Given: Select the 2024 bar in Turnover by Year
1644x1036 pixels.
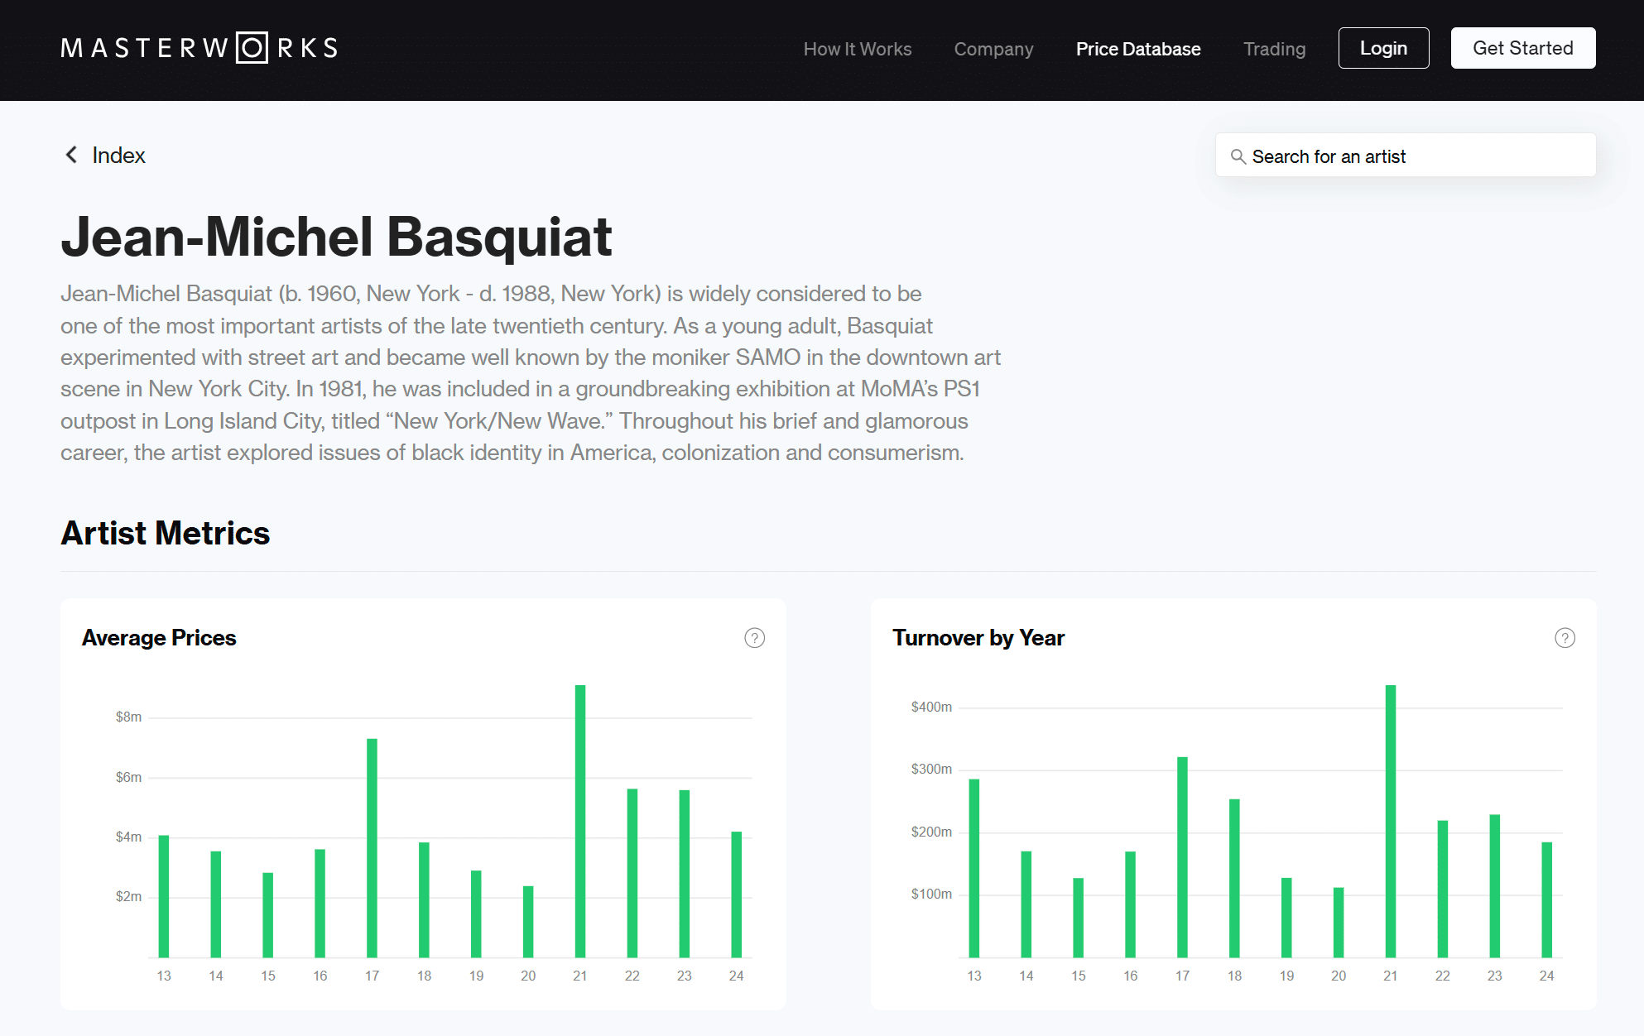Looking at the screenshot, I should coord(1547,899).
